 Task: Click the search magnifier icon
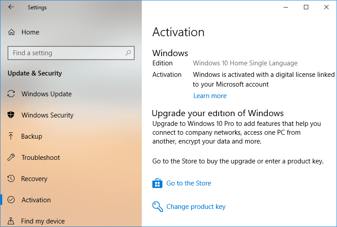click(x=128, y=53)
